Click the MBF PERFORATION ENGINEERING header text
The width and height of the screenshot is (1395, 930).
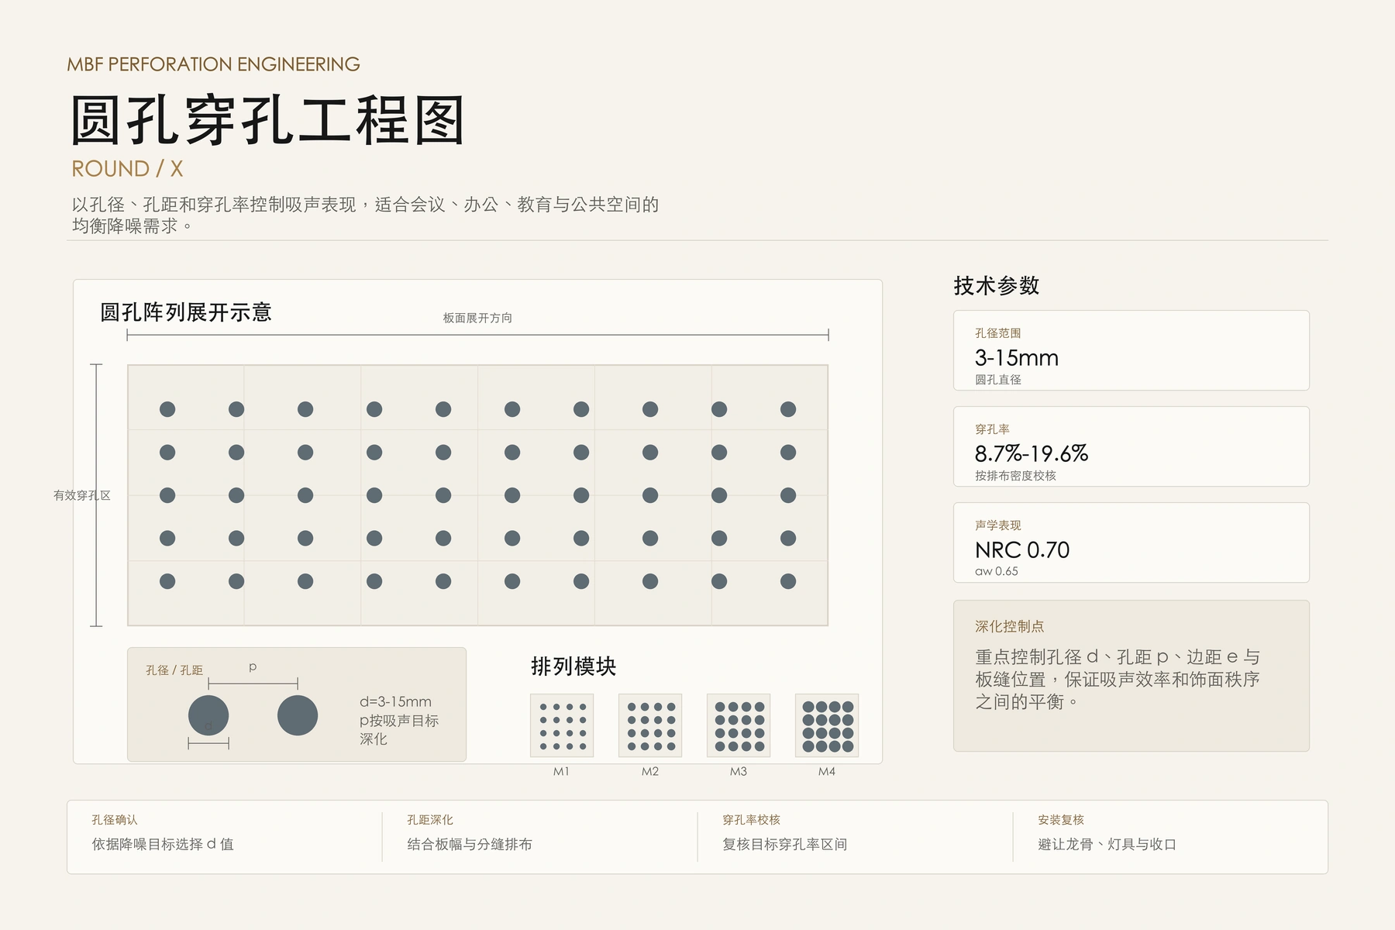click(214, 64)
